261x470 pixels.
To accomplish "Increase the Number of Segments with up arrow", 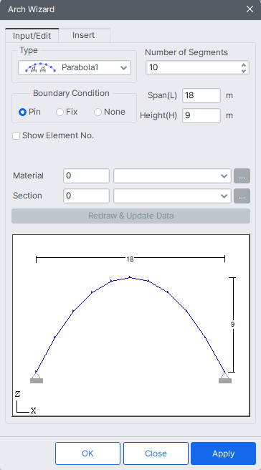I will point(244,64).
